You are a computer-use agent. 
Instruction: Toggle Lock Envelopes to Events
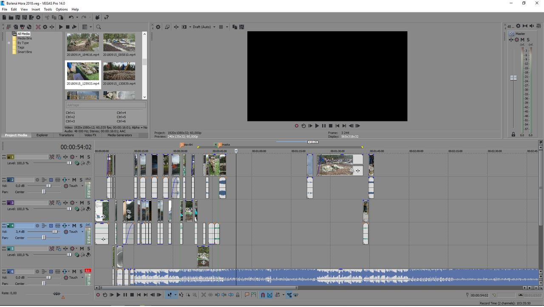pyautogui.click(x=289, y=295)
